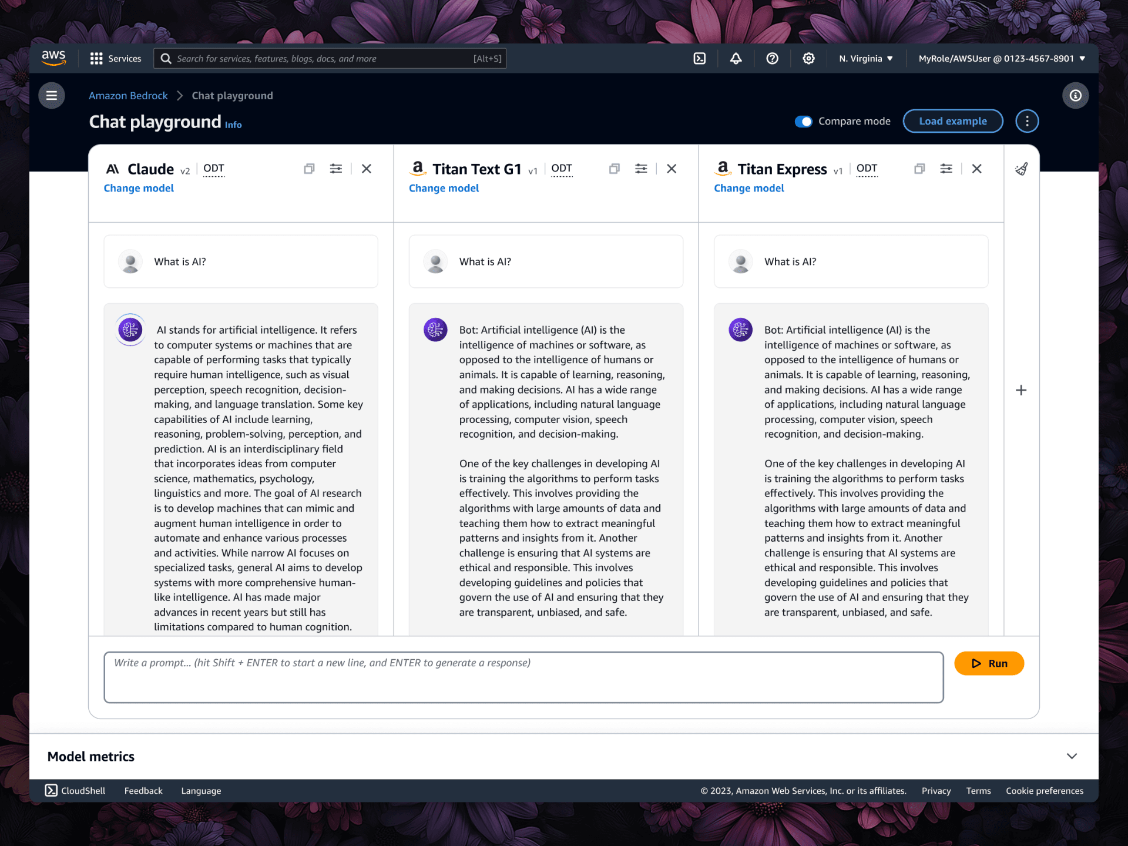Copy the Claude panel's content

tap(309, 169)
